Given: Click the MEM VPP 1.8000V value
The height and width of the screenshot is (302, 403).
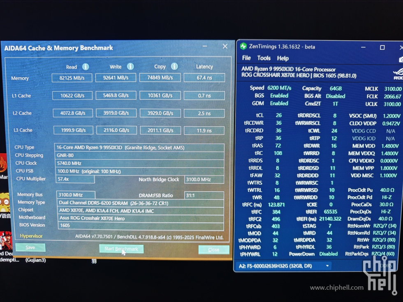Looking at the screenshot, I should coord(389,168).
